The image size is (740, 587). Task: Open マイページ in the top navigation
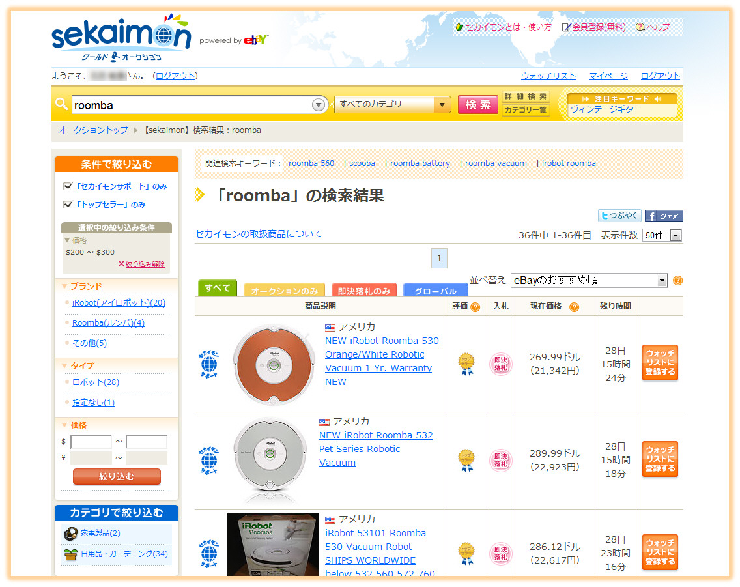pyautogui.click(x=608, y=76)
